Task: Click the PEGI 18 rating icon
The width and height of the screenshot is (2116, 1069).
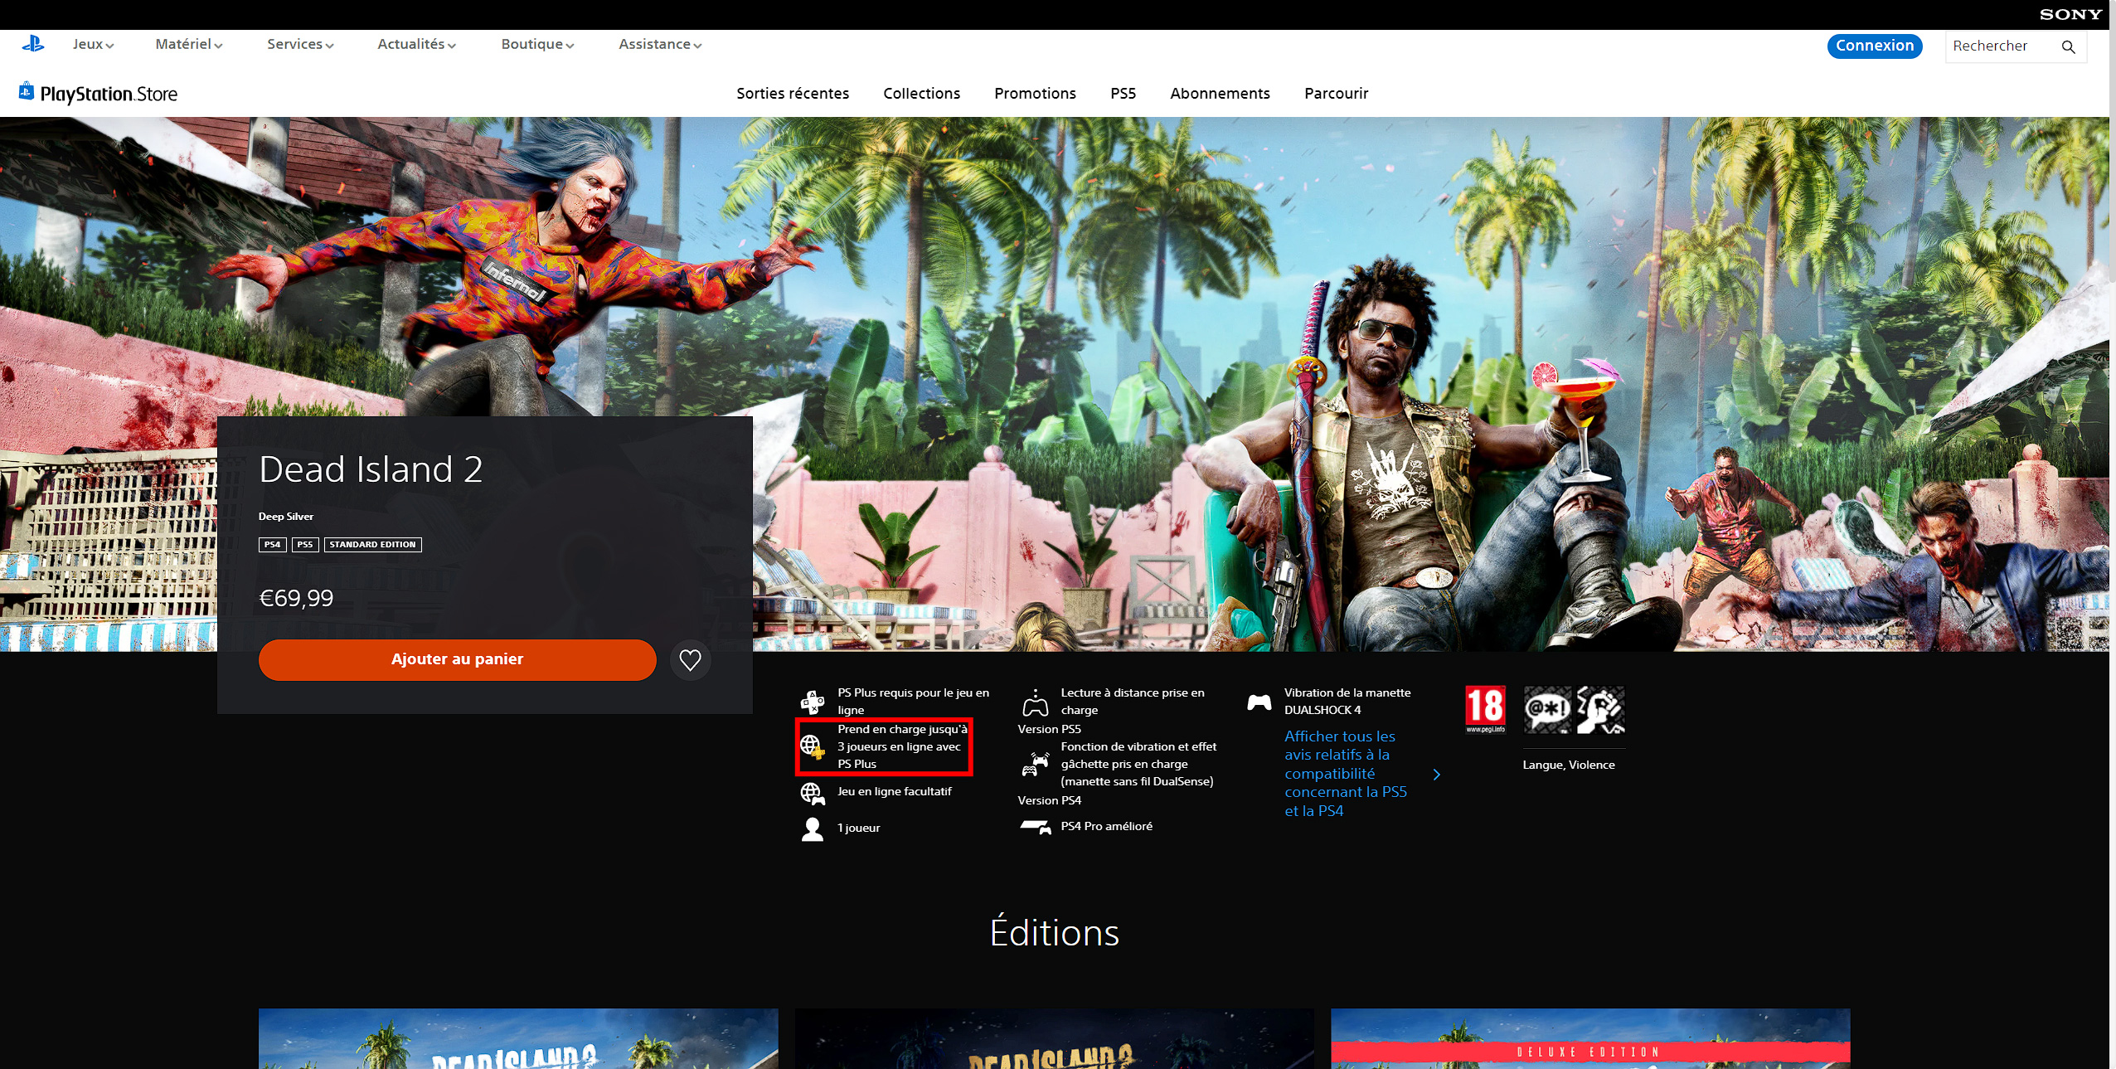Action: coord(1483,711)
